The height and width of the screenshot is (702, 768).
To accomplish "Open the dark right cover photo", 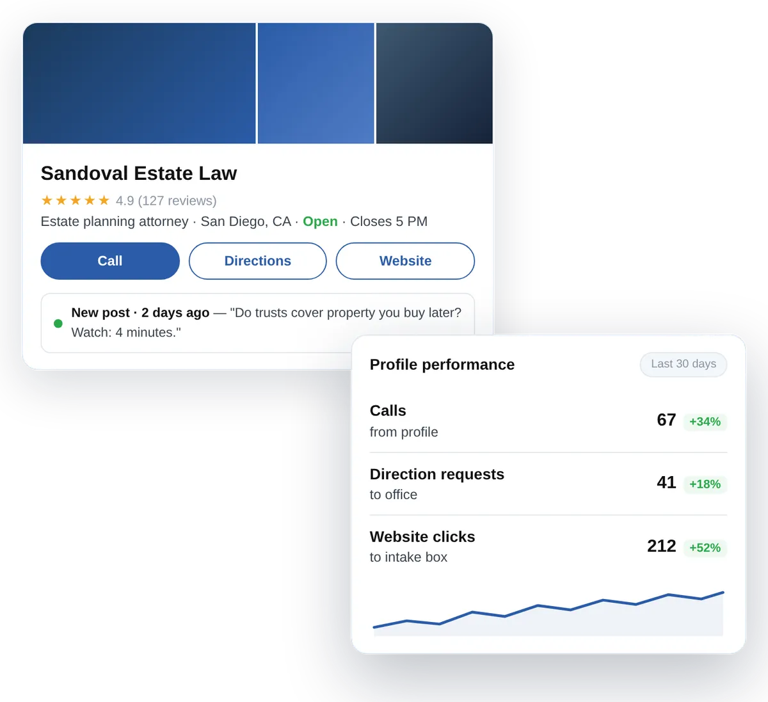I will 435,83.
